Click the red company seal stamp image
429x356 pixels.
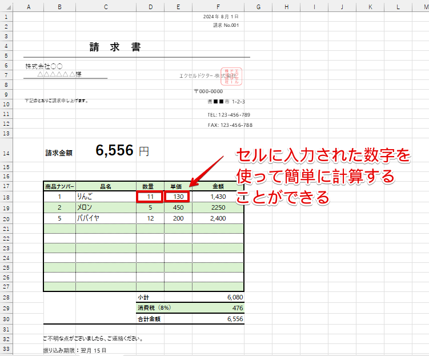pos(233,76)
